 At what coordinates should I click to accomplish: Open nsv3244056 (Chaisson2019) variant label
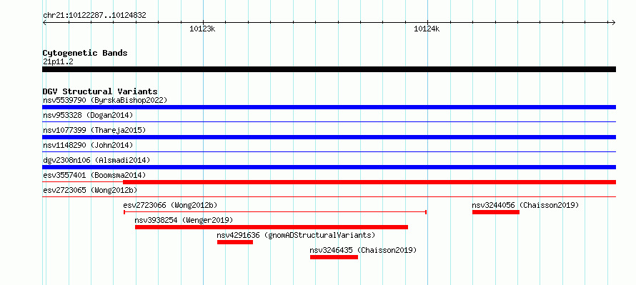pyautogui.click(x=526, y=205)
